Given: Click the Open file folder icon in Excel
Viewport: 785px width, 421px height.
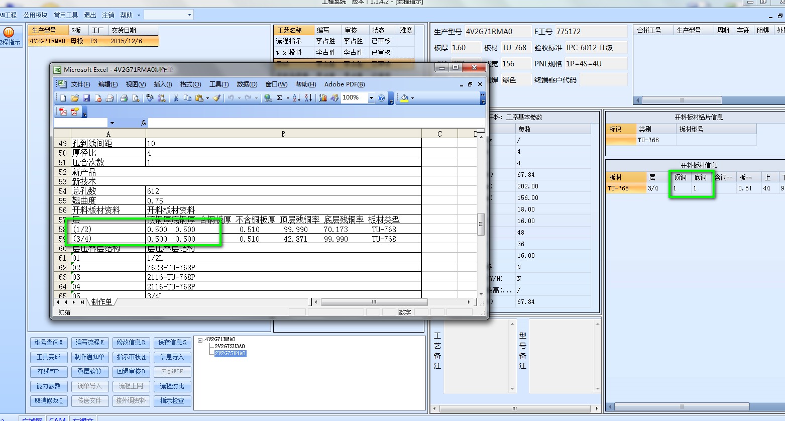Looking at the screenshot, I should pos(74,98).
